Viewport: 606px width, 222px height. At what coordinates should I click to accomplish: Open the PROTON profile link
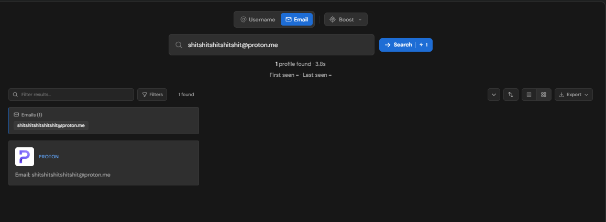[x=49, y=157]
